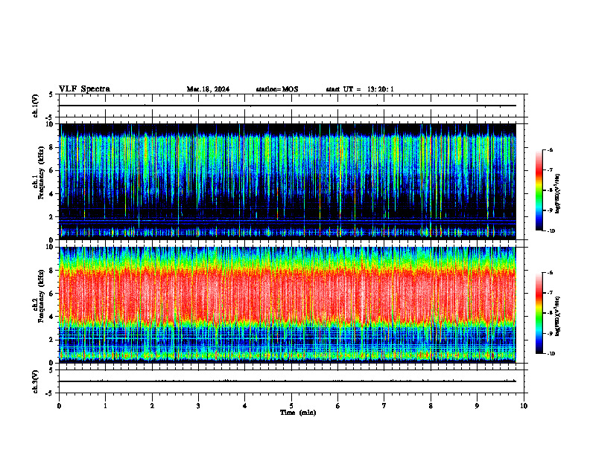Click the '8' kHz tick on ch.1 axis

tap(51, 147)
